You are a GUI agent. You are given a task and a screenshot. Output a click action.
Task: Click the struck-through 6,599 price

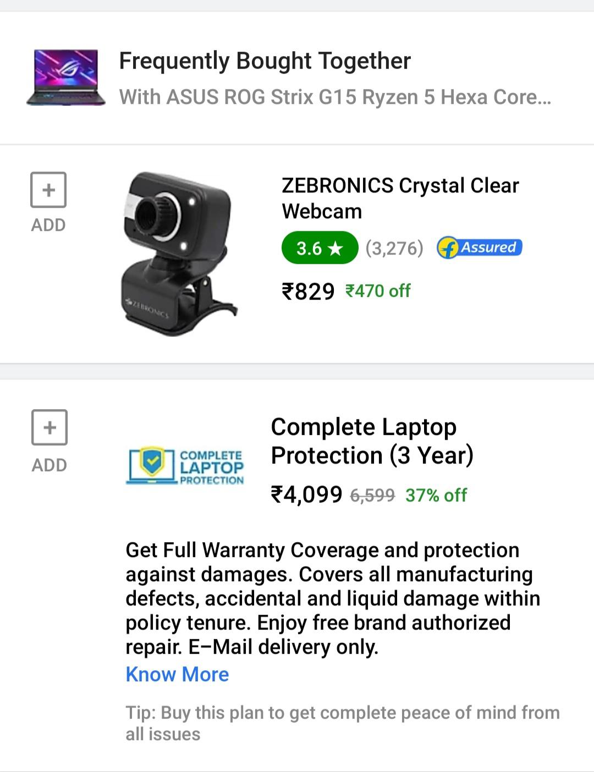click(372, 494)
